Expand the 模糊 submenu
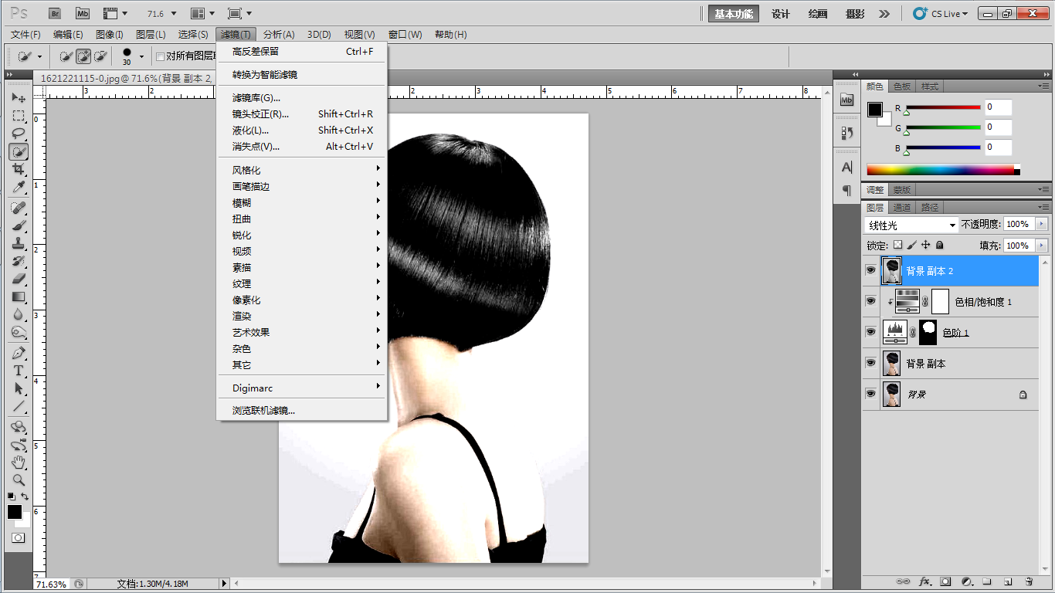This screenshot has width=1055, height=593. pyautogui.click(x=301, y=202)
